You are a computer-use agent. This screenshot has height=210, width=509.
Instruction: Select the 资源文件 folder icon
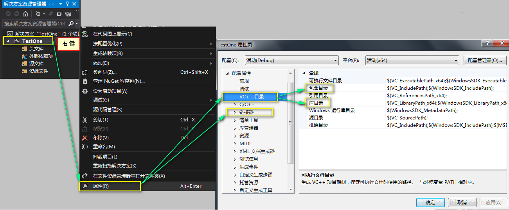click(24, 71)
